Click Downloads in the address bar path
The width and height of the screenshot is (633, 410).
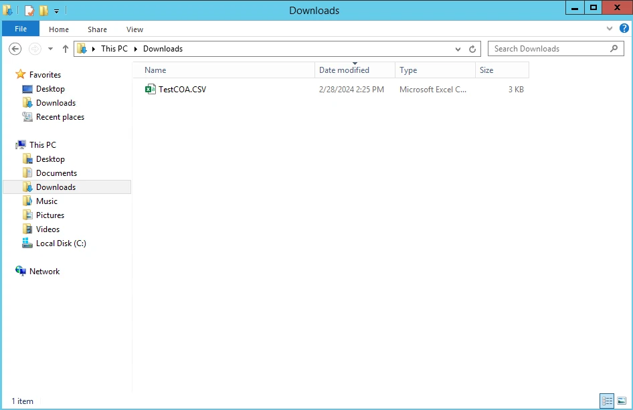(163, 48)
